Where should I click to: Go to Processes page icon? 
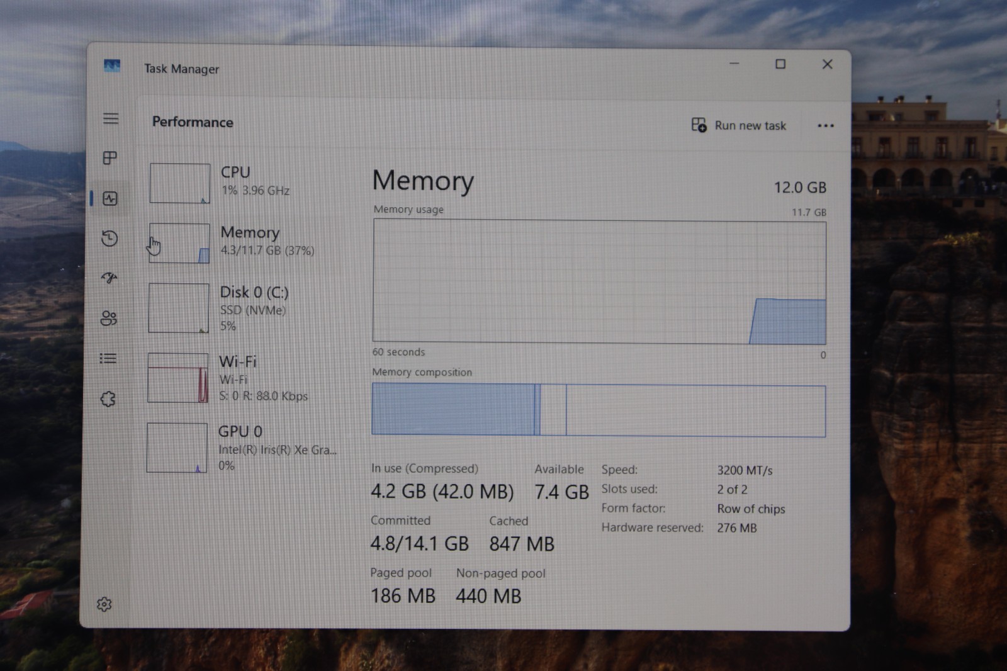click(110, 158)
